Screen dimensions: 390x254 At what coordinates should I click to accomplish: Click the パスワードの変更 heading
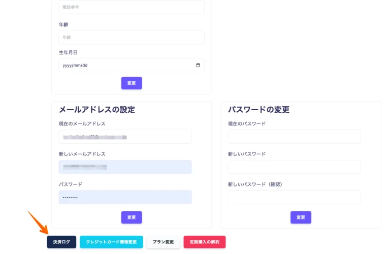point(258,110)
